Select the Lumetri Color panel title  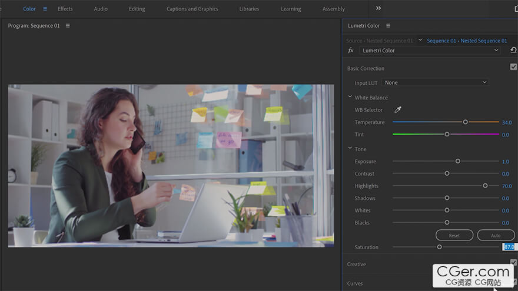tap(364, 26)
